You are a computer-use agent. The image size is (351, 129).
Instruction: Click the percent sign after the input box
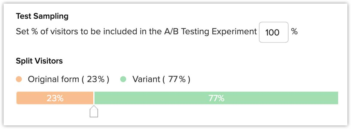coord(294,32)
